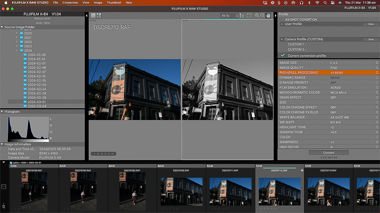Expand the 2021 folder
Screen dimensions: 380x213
pyautogui.click(x=17, y=37)
